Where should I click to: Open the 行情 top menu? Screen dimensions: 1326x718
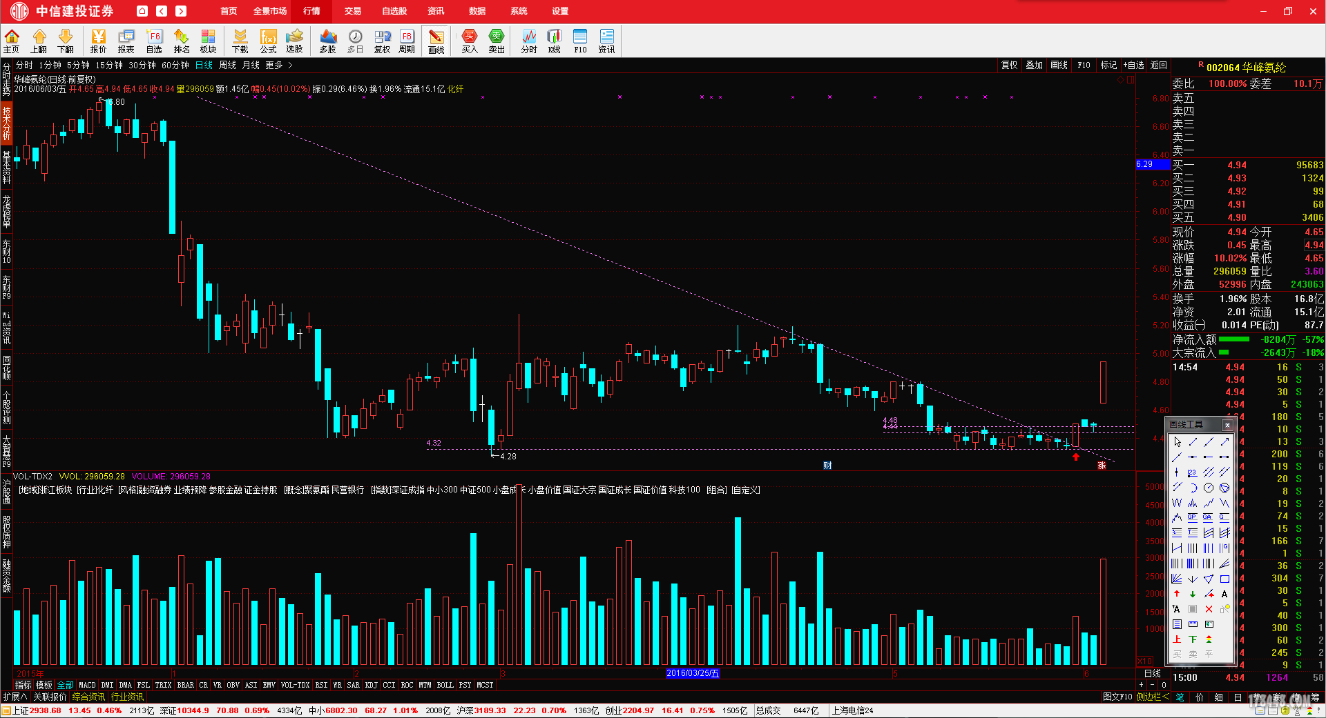pos(311,11)
